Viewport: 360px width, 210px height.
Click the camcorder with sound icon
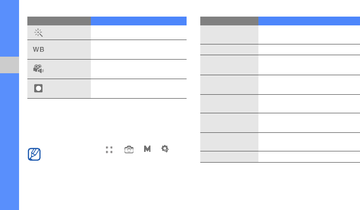(x=38, y=69)
